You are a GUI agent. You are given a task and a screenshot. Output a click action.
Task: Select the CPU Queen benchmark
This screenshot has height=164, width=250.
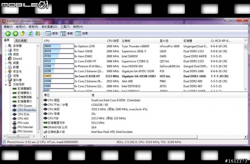(x=22, y=106)
